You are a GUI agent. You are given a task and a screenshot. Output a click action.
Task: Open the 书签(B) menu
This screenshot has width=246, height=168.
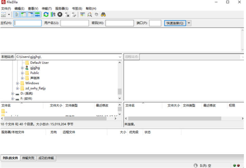77,8
